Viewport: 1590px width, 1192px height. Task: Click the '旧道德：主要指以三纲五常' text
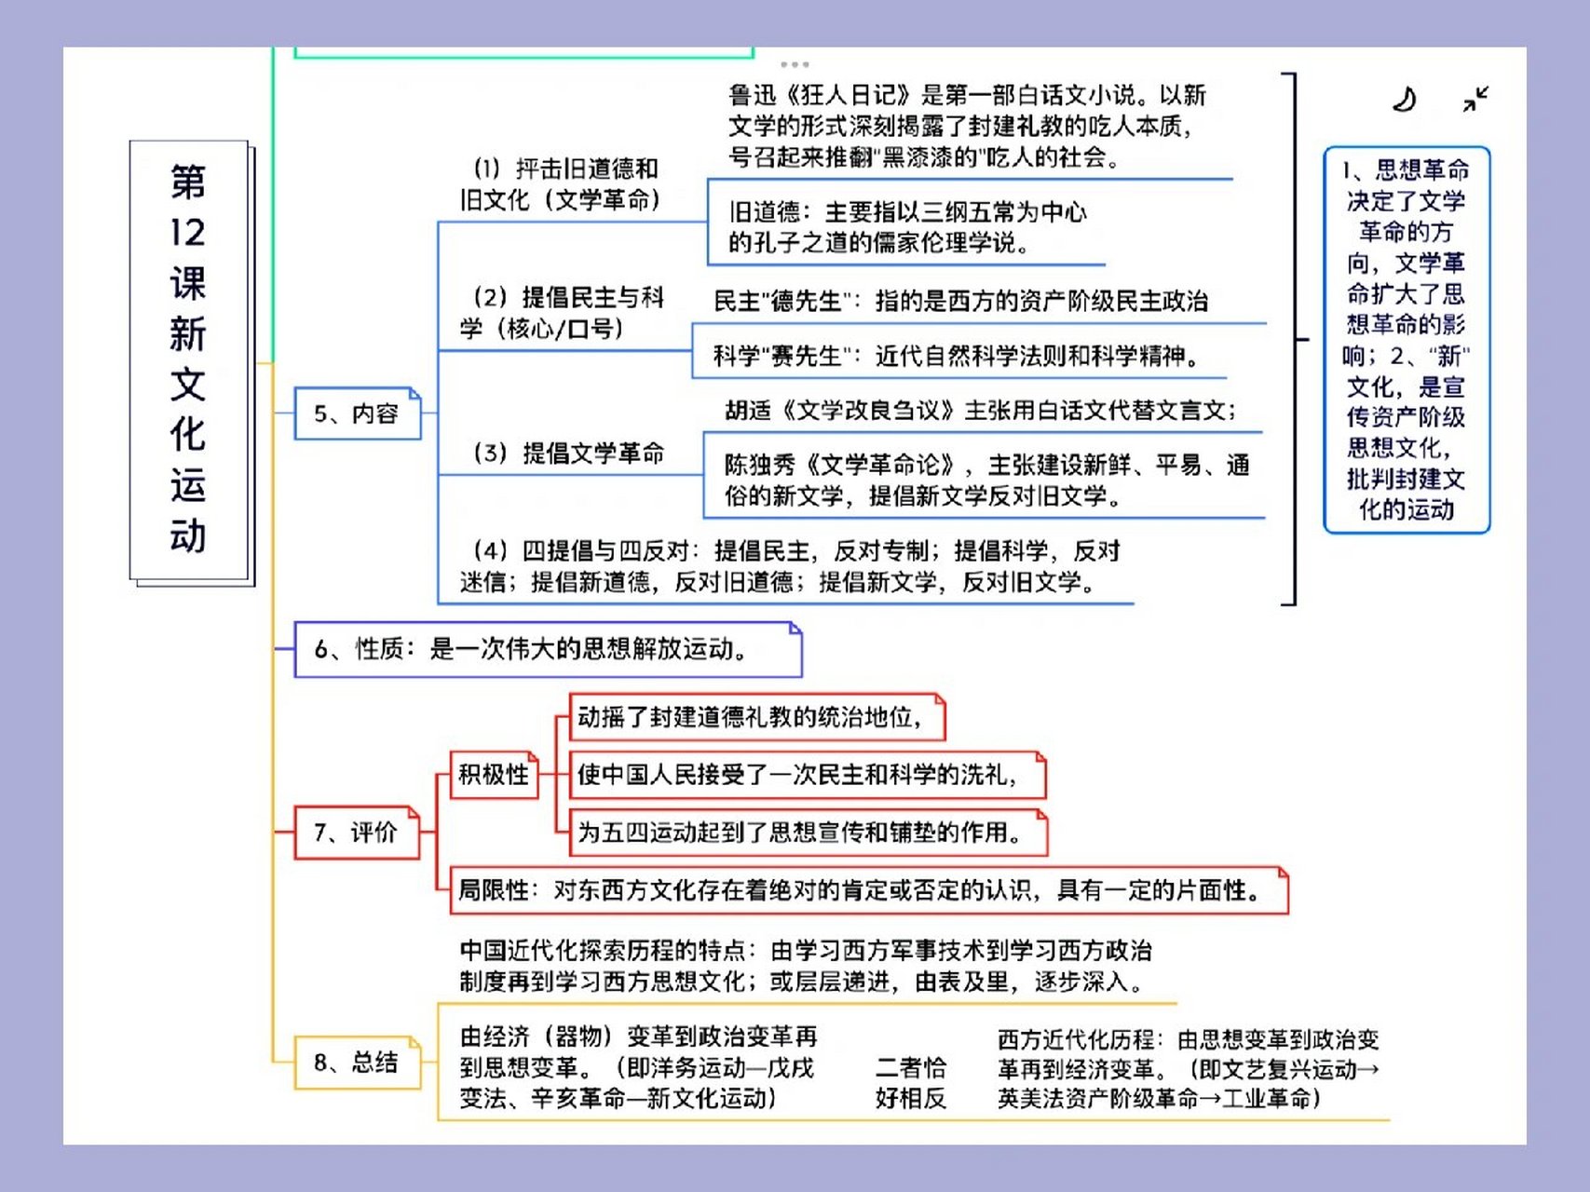pyautogui.click(x=907, y=227)
